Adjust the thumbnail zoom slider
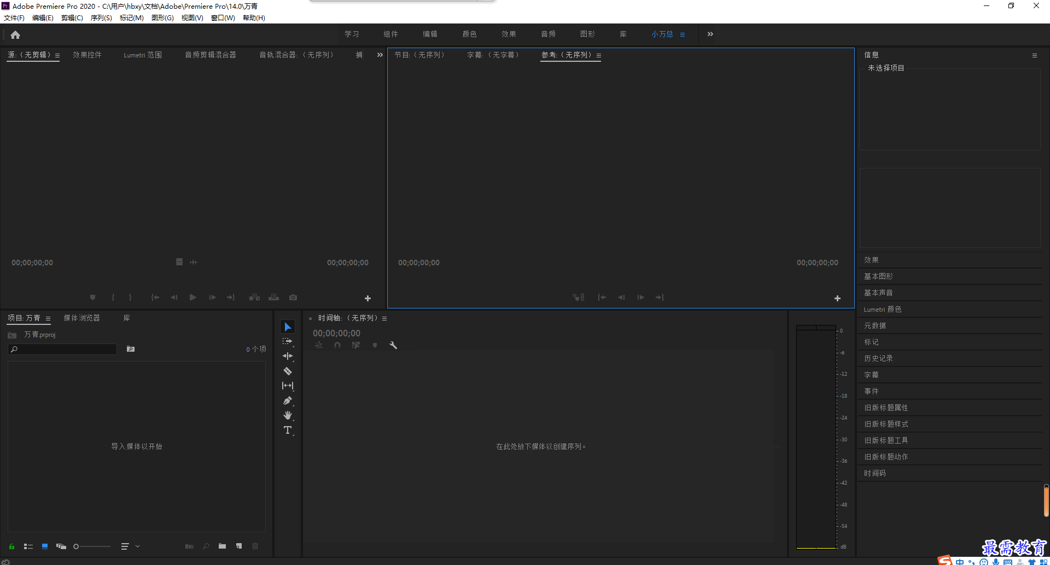Viewport: 1050px width, 565px height. (x=92, y=546)
